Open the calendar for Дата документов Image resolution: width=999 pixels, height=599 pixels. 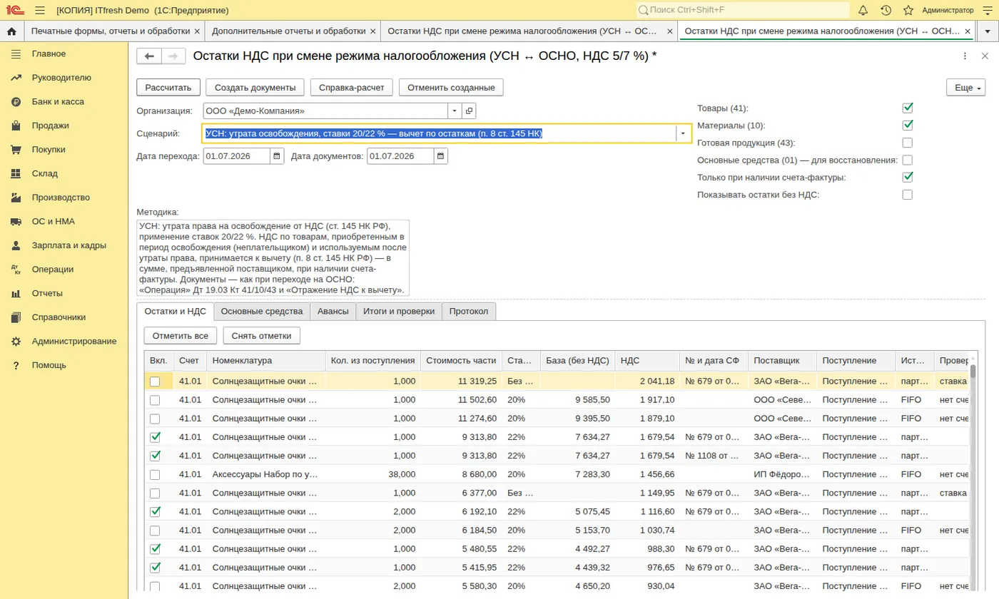(x=441, y=156)
